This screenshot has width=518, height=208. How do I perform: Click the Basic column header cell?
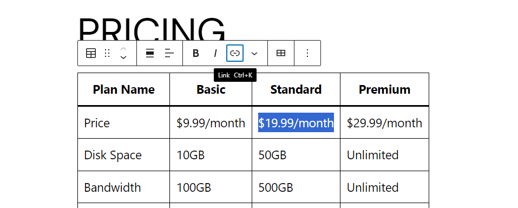pos(211,89)
